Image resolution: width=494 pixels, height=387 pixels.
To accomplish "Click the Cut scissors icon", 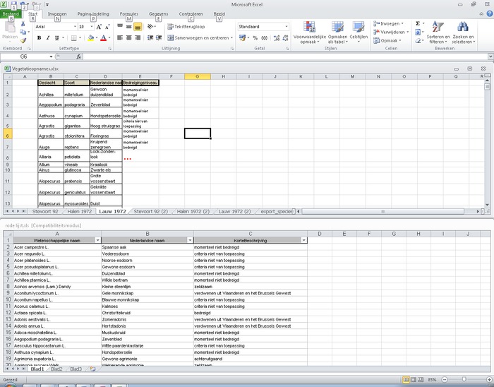I will 23,25.
